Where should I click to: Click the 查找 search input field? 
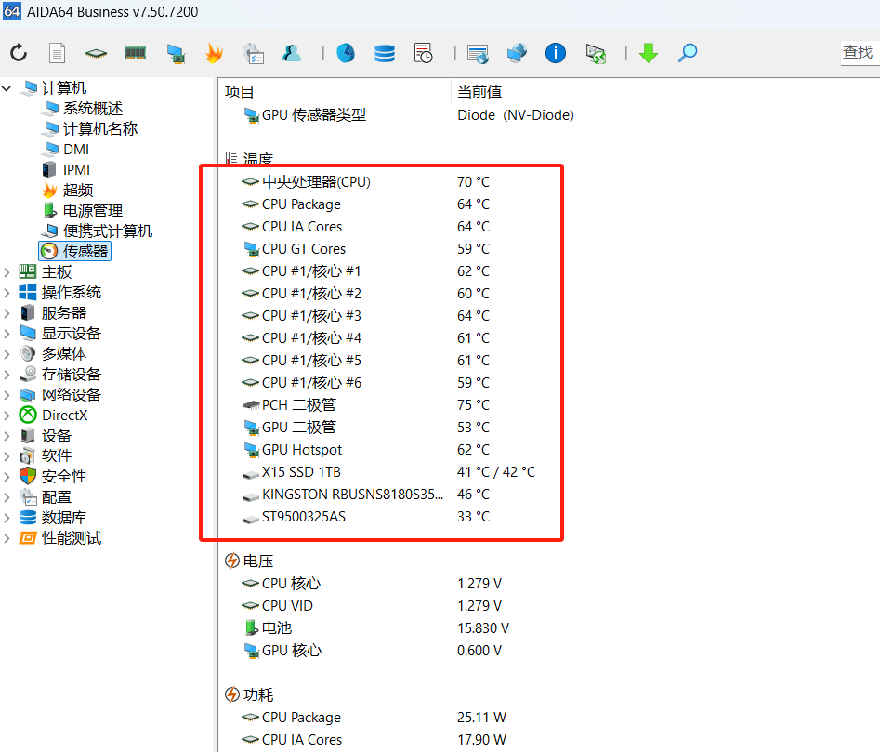(859, 53)
